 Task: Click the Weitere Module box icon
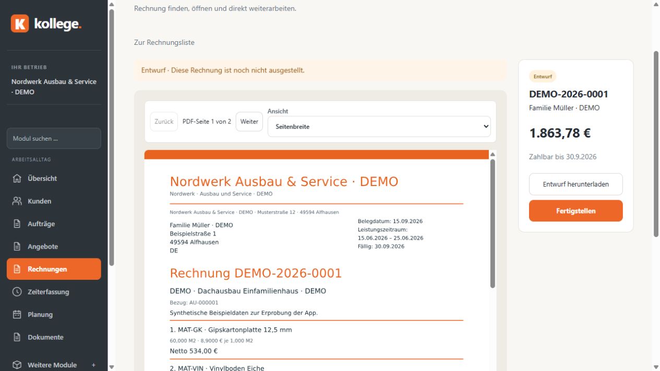click(17, 365)
